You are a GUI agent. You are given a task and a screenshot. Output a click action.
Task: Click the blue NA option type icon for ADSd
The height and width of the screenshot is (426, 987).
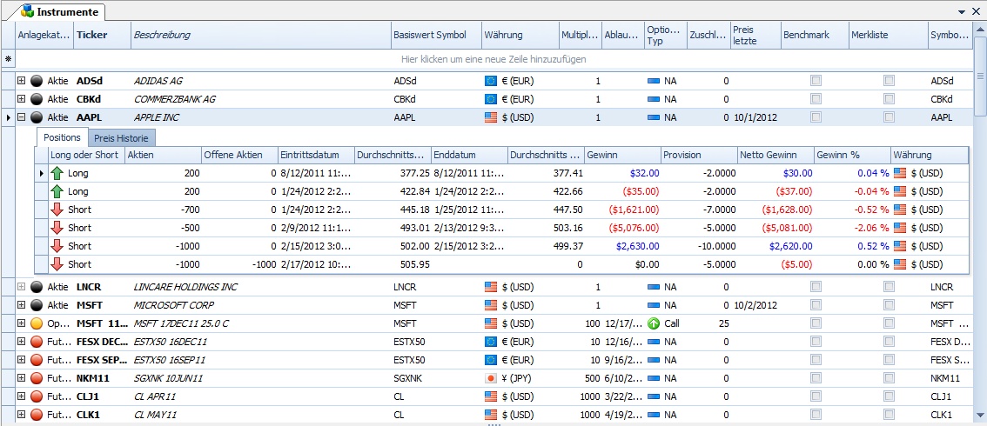coord(654,81)
